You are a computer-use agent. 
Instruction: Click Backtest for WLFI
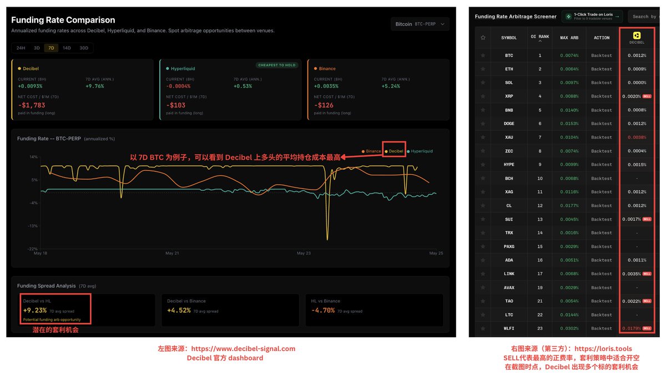click(602, 328)
